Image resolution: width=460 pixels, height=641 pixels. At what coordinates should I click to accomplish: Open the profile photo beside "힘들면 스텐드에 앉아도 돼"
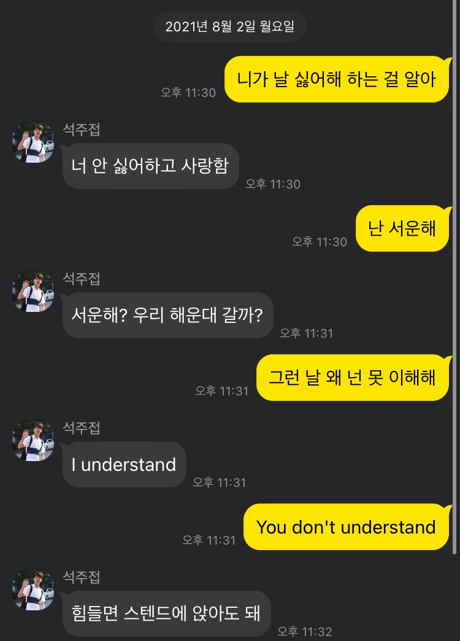click(33, 589)
